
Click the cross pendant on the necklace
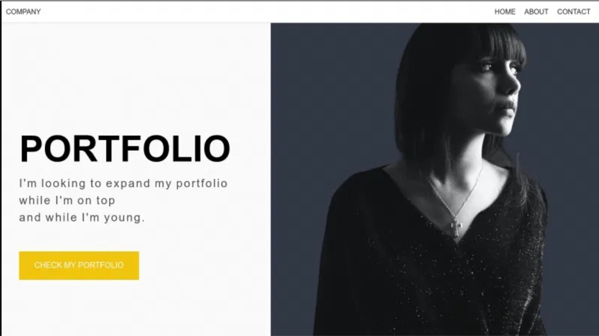(x=455, y=226)
